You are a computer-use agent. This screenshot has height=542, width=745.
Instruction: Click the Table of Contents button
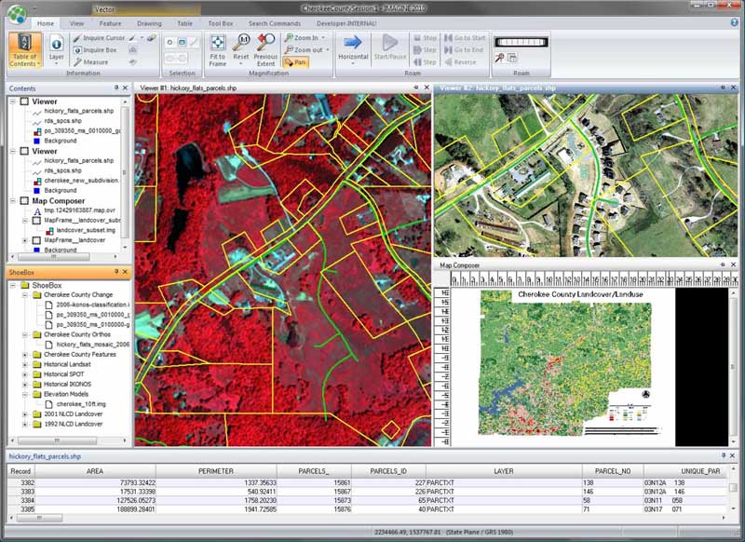click(24, 49)
